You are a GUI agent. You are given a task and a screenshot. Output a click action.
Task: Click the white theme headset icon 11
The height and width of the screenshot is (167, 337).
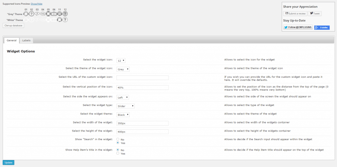[60, 20]
